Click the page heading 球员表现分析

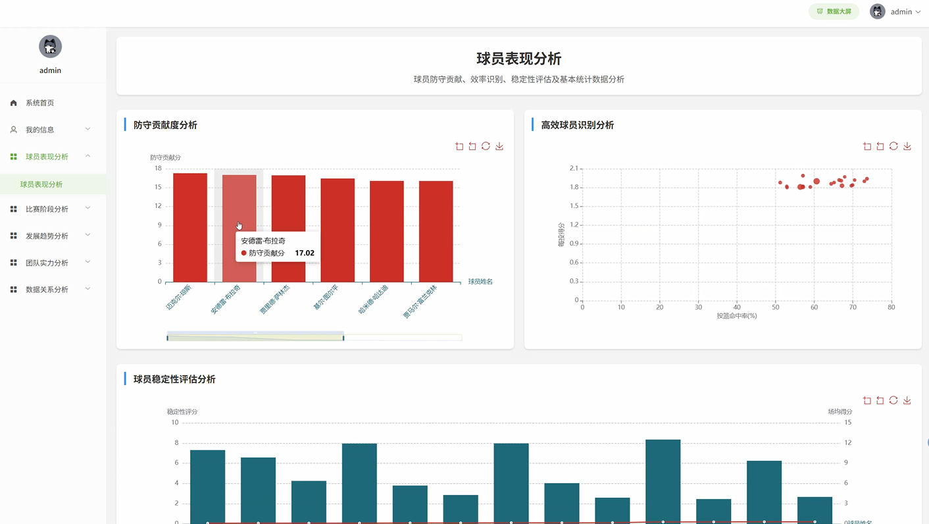point(519,59)
